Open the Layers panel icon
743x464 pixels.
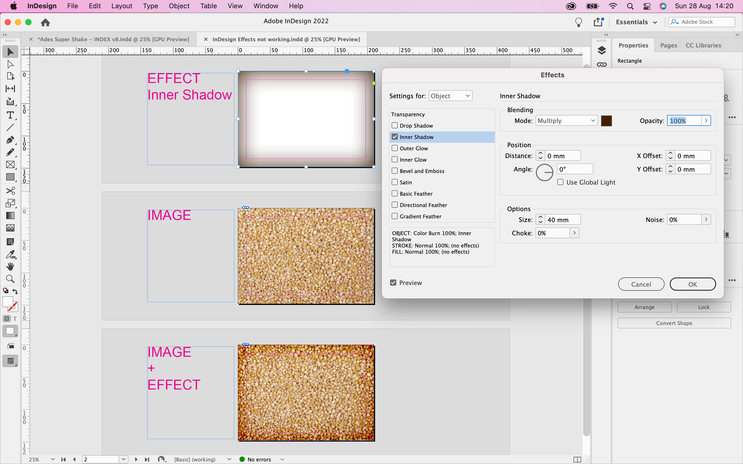click(x=602, y=50)
